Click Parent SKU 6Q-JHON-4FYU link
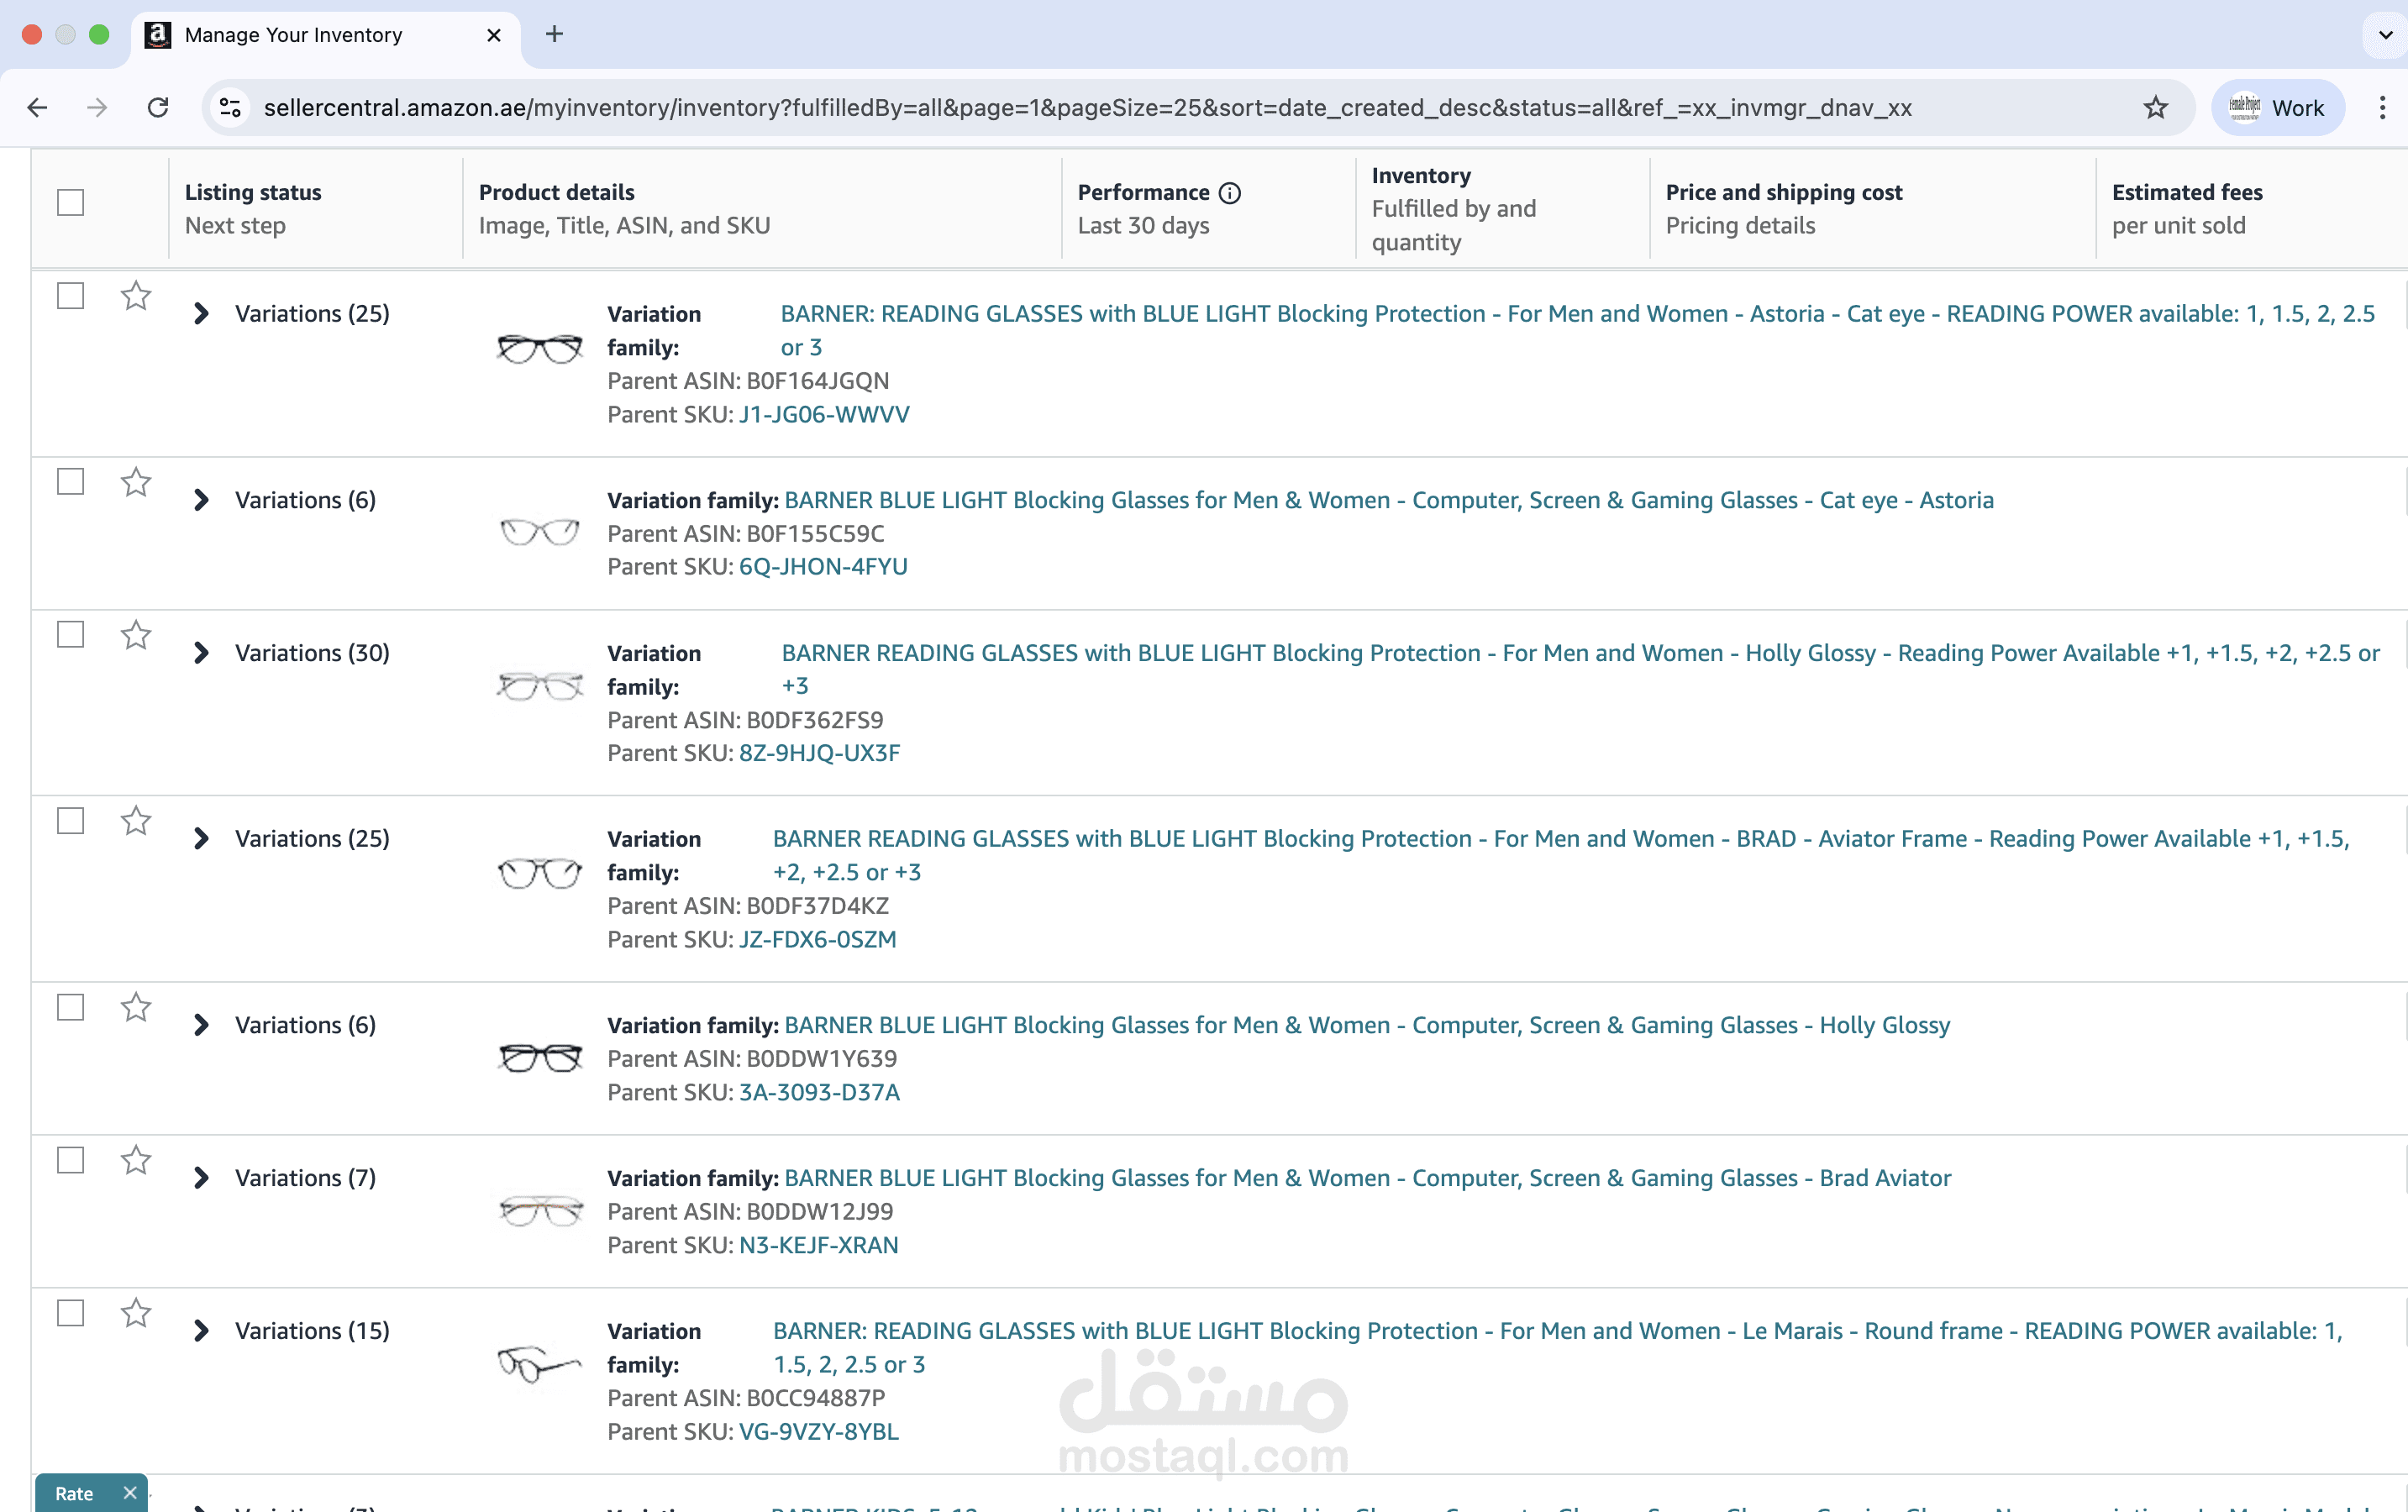2408x1512 pixels. (823, 566)
